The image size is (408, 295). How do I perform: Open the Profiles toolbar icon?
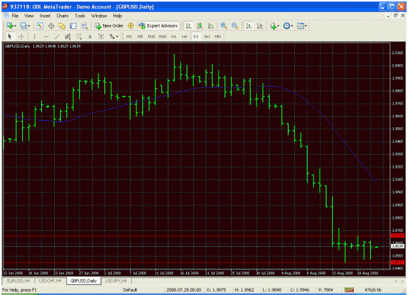pyautogui.click(x=24, y=25)
